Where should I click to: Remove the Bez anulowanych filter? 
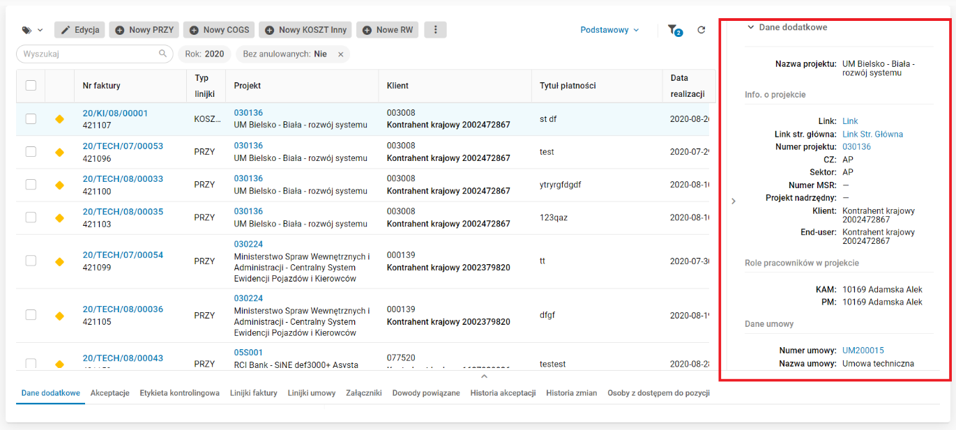pyautogui.click(x=341, y=54)
